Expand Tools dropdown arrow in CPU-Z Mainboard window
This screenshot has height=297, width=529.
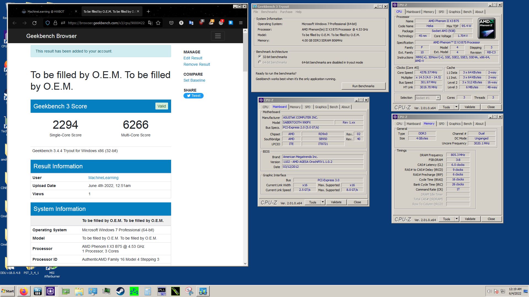323,202
